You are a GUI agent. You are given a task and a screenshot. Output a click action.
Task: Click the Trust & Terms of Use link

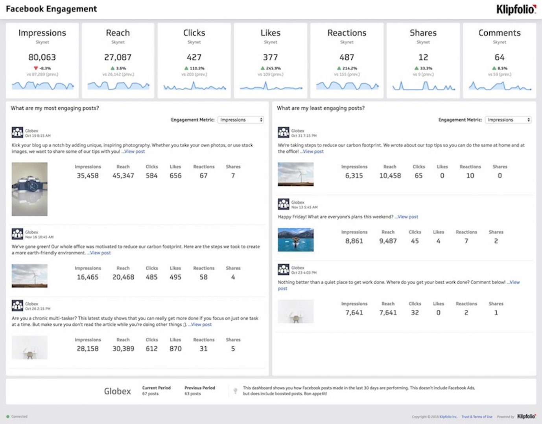click(x=477, y=416)
